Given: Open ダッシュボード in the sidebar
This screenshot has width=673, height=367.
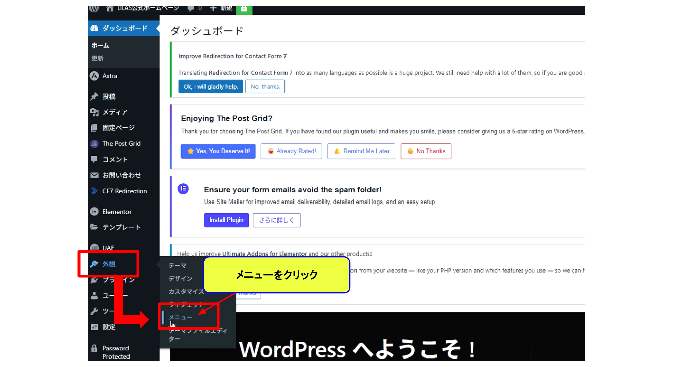Looking at the screenshot, I should pyautogui.click(x=125, y=28).
